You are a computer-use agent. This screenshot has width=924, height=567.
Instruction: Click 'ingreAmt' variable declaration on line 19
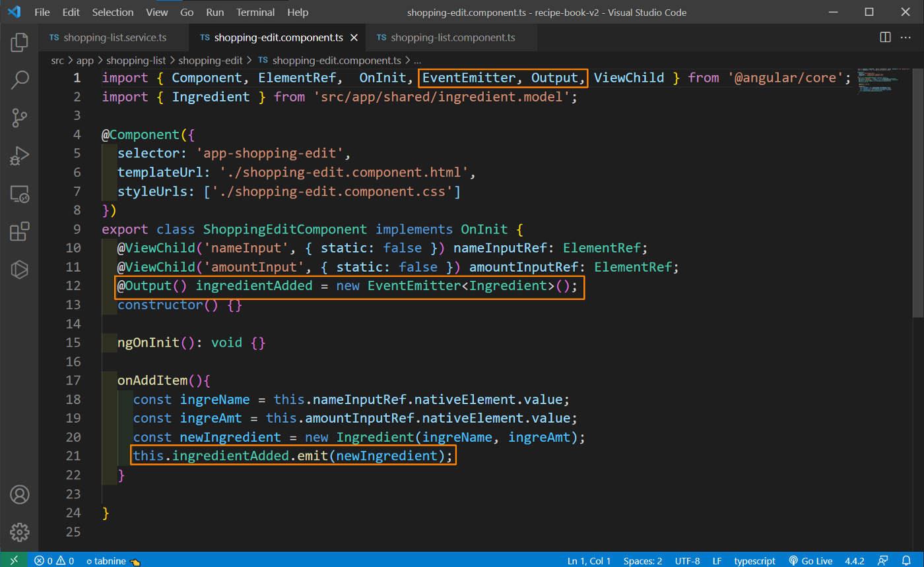[211, 418]
